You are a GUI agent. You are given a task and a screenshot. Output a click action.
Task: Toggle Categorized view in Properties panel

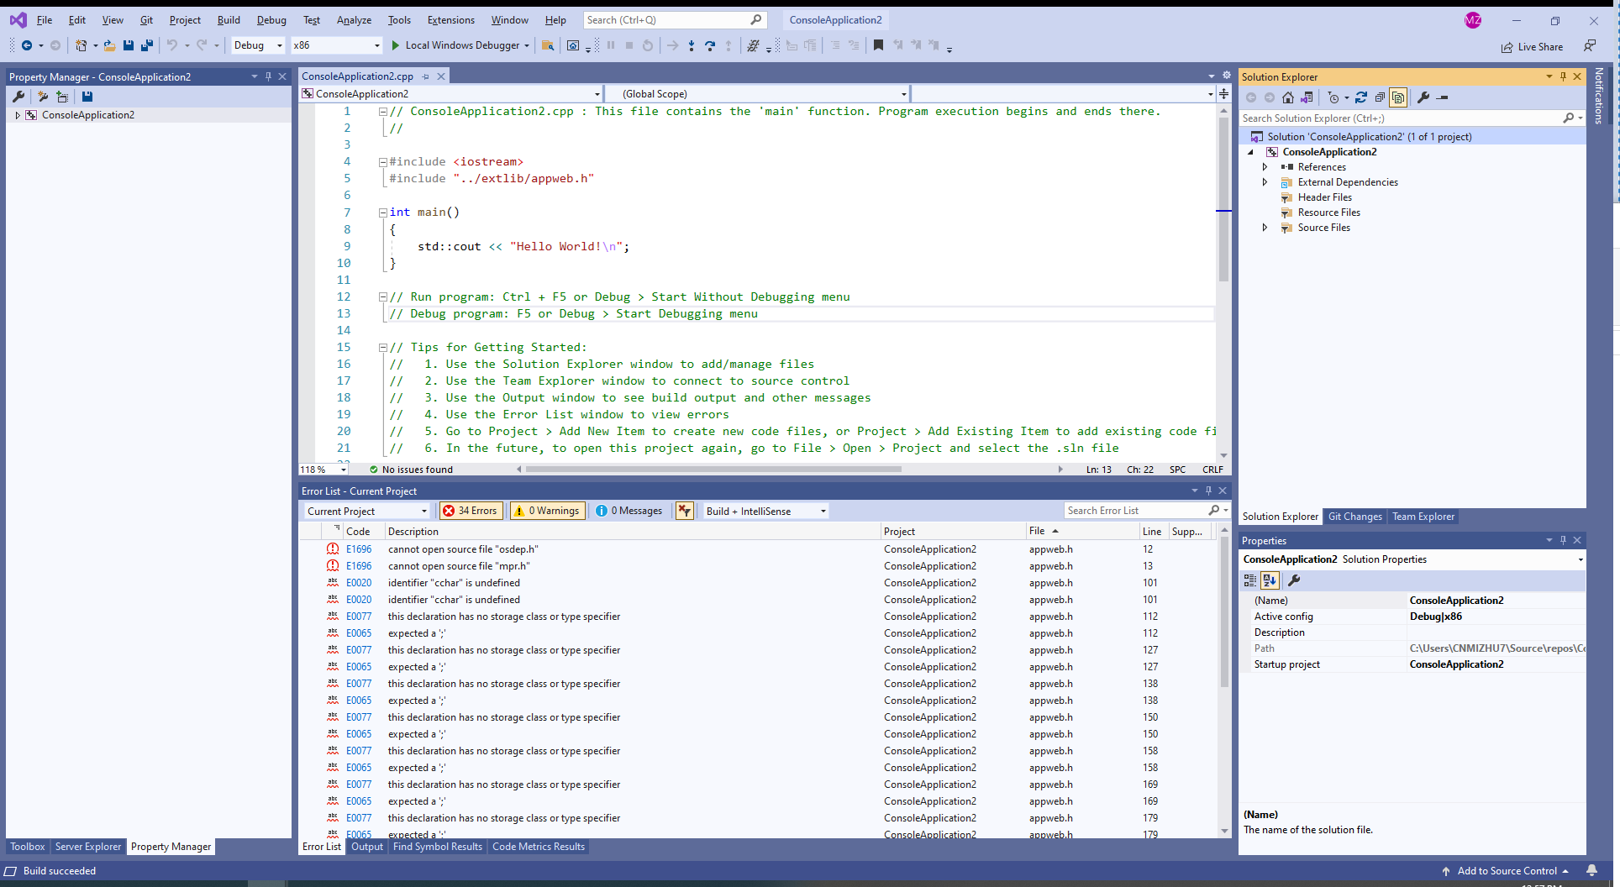[1250, 580]
